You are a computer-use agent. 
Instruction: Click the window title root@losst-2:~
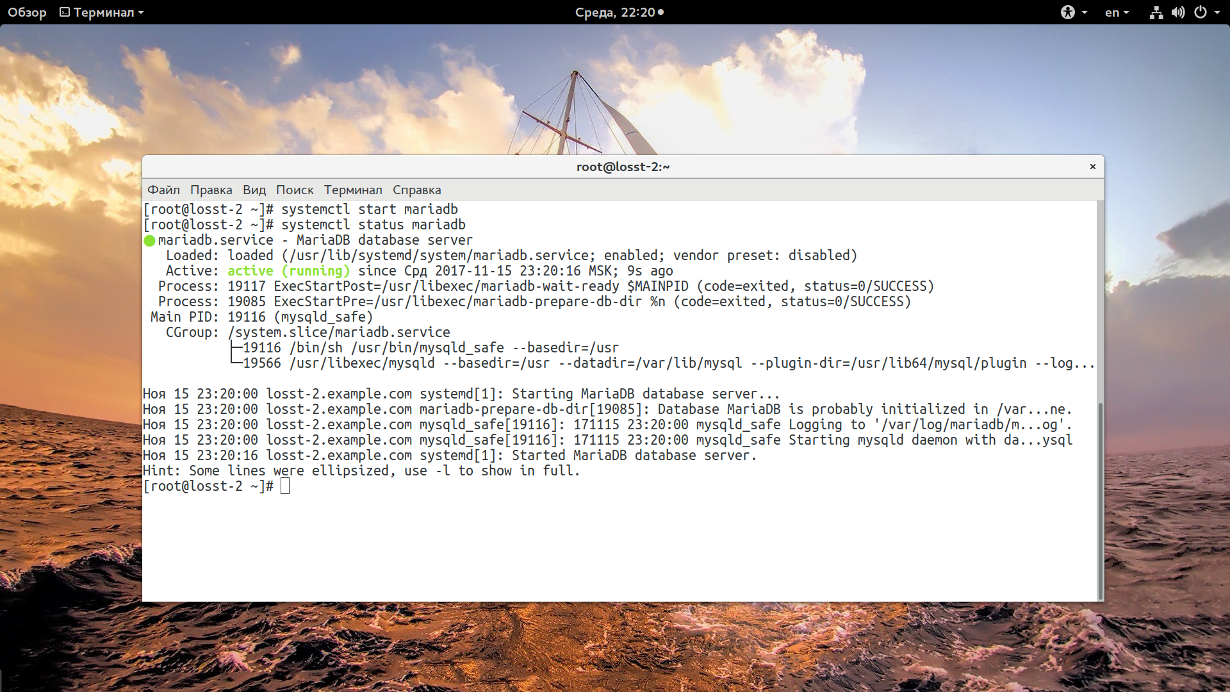[623, 167]
